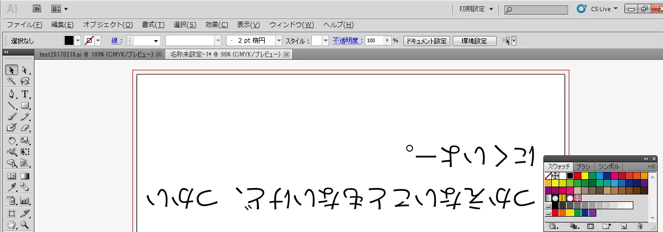The image size is (663, 232).
Task: Select the Eraser tool
Action: click(x=24, y=128)
